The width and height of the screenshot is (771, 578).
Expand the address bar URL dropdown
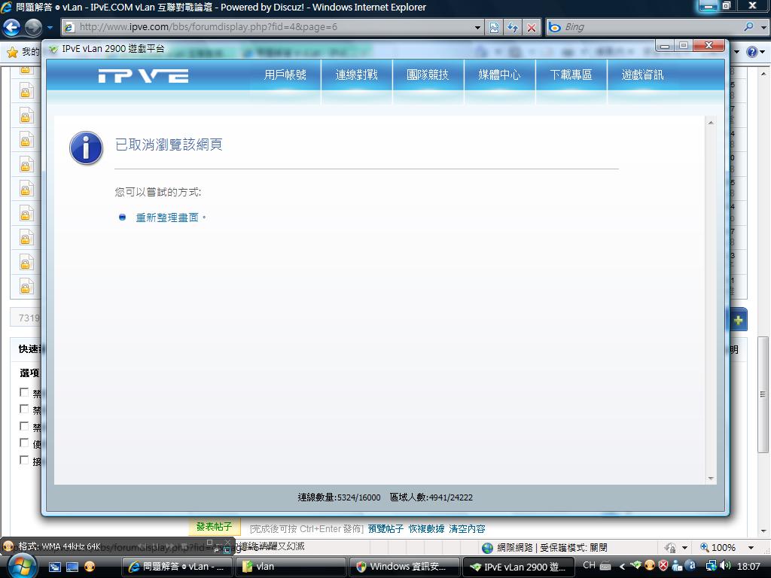[x=477, y=28]
